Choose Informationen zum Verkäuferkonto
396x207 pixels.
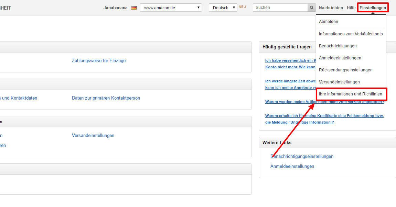(351, 34)
